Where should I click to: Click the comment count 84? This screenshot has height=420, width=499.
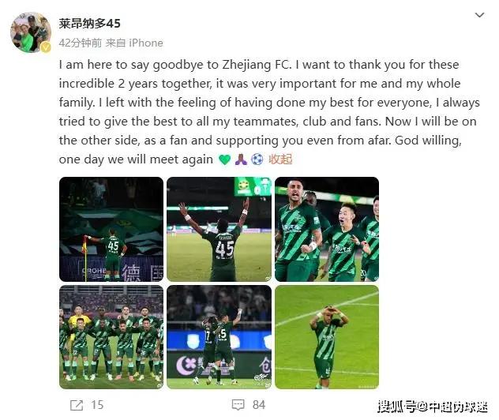pyautogui.click(x=259, y=405)
